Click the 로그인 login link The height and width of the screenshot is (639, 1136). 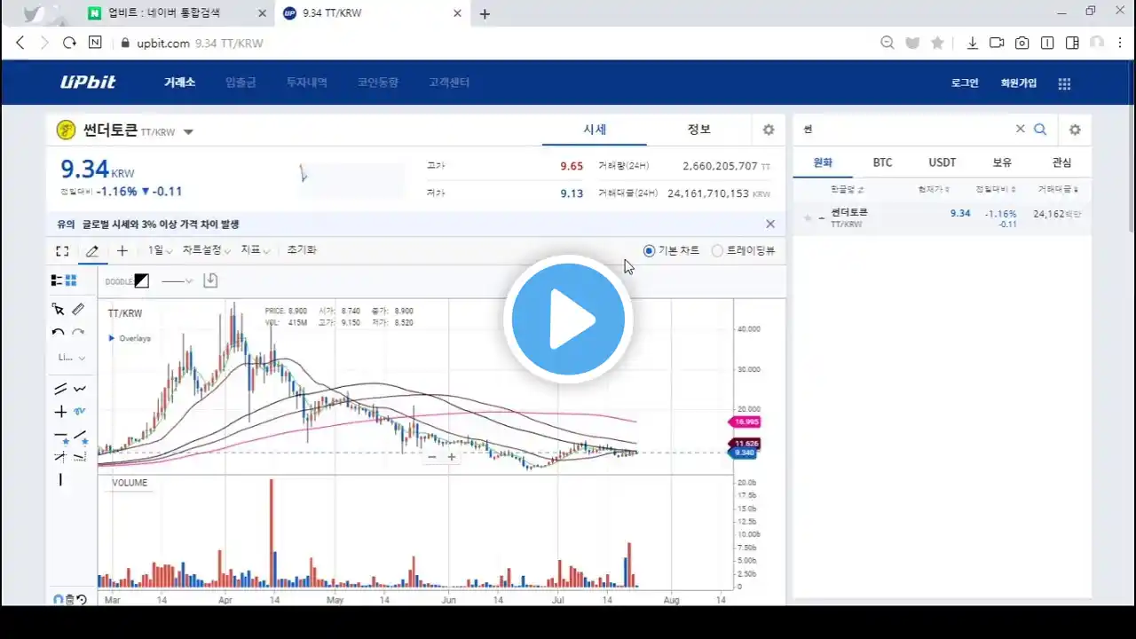tap(965, 83)
